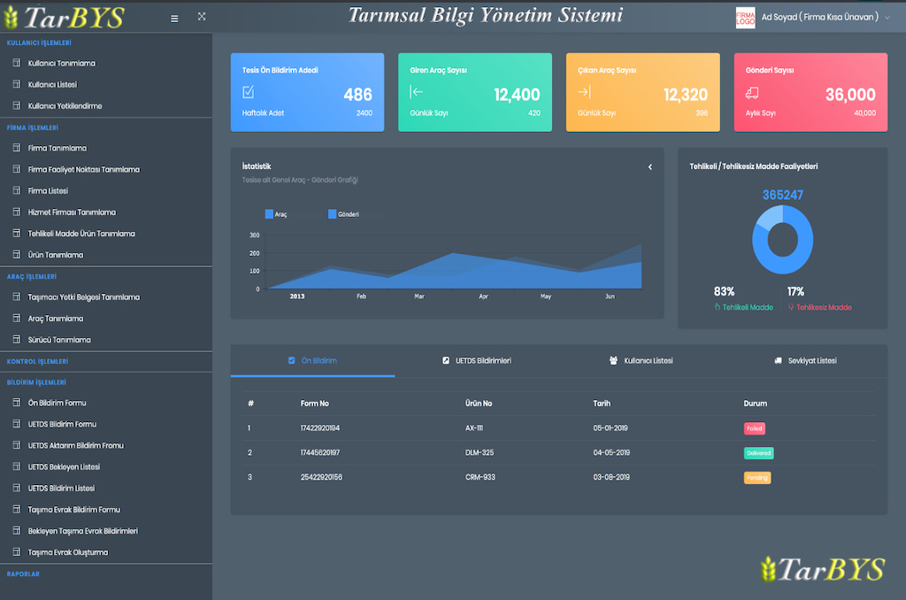Click the Delivered status badge
906x600 pixels.
[758, 453]
